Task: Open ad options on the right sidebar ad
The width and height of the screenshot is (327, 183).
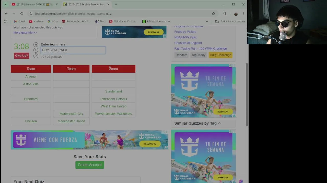Action: 234,66
